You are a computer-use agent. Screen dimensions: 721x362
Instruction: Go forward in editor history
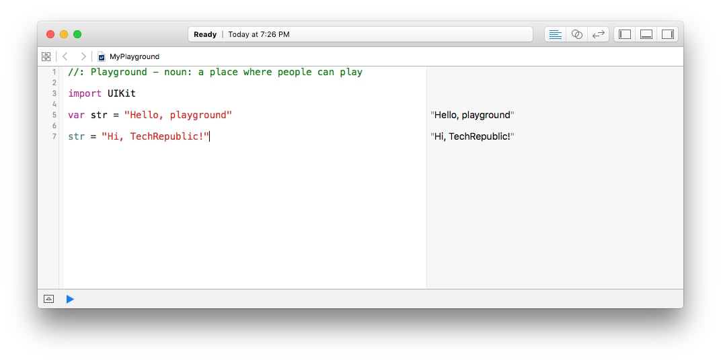[83, 56]
